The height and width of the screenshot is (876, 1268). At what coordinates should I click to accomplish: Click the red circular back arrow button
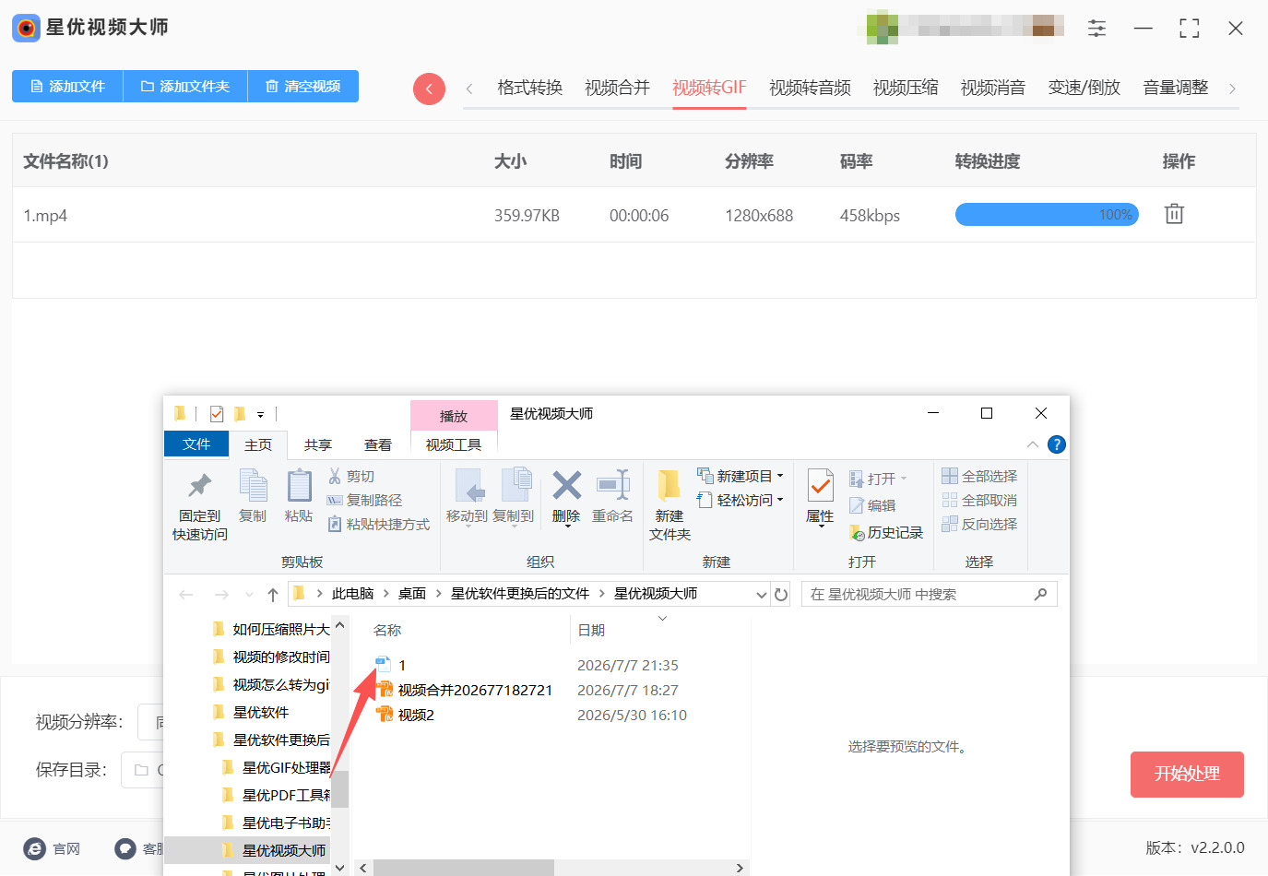[429, 89]
